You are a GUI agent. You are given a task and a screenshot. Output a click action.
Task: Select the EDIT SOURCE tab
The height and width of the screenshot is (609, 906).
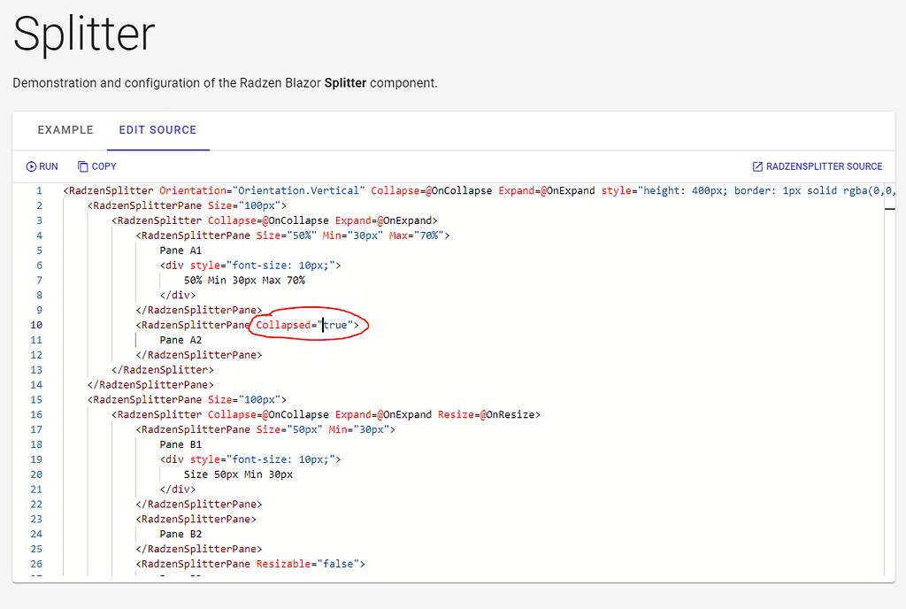(157, 129)
